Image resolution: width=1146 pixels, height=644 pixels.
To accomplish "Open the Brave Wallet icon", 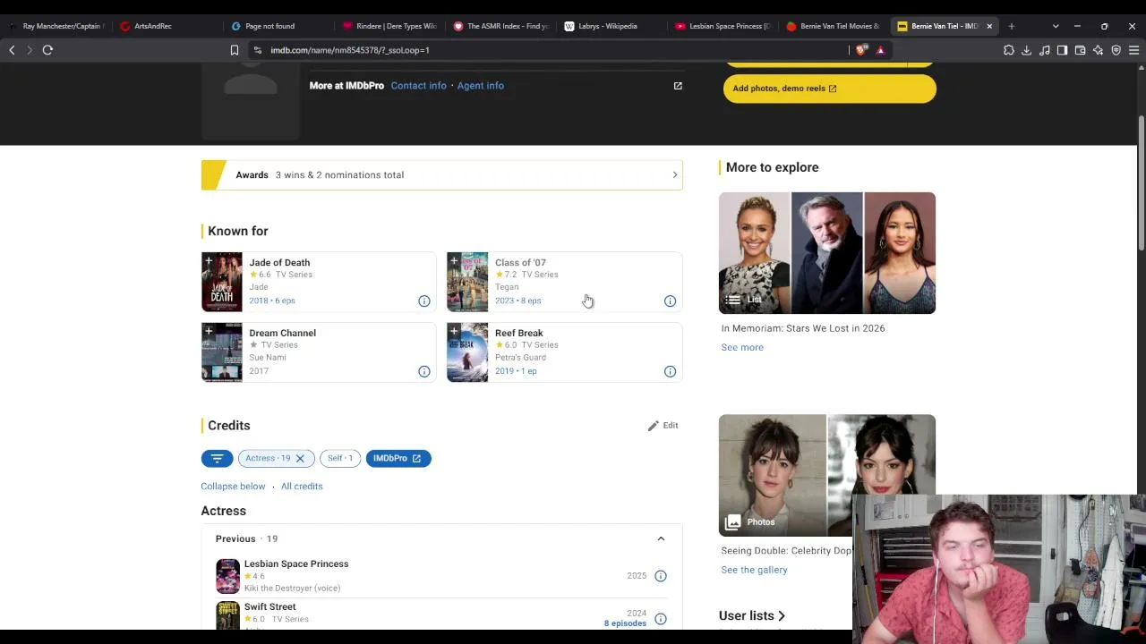I will [1081, 50].
